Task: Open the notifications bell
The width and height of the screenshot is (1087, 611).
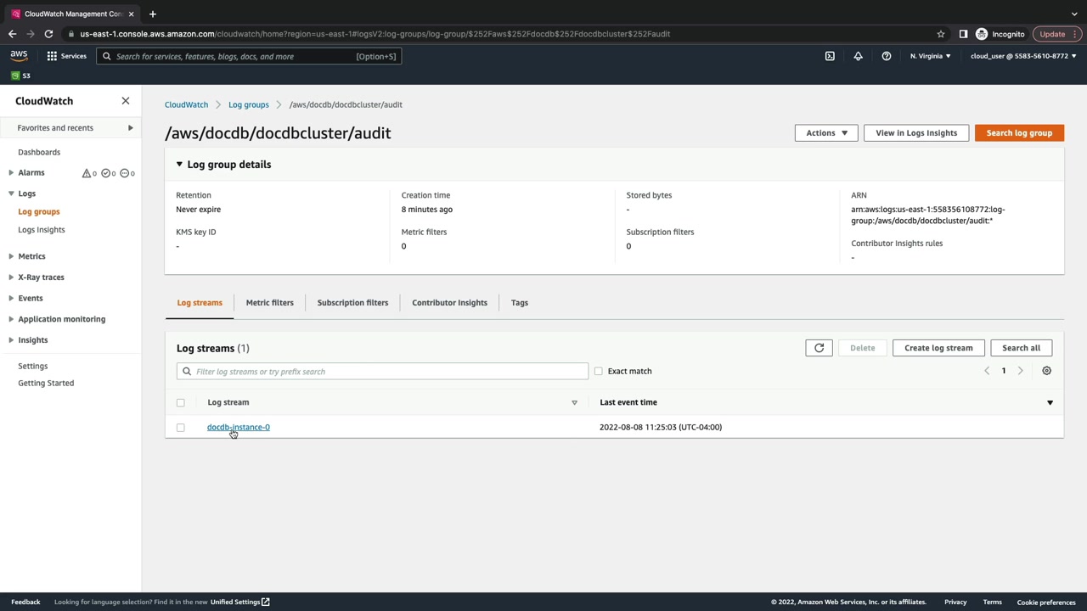Action: click(x=858, y=56)
